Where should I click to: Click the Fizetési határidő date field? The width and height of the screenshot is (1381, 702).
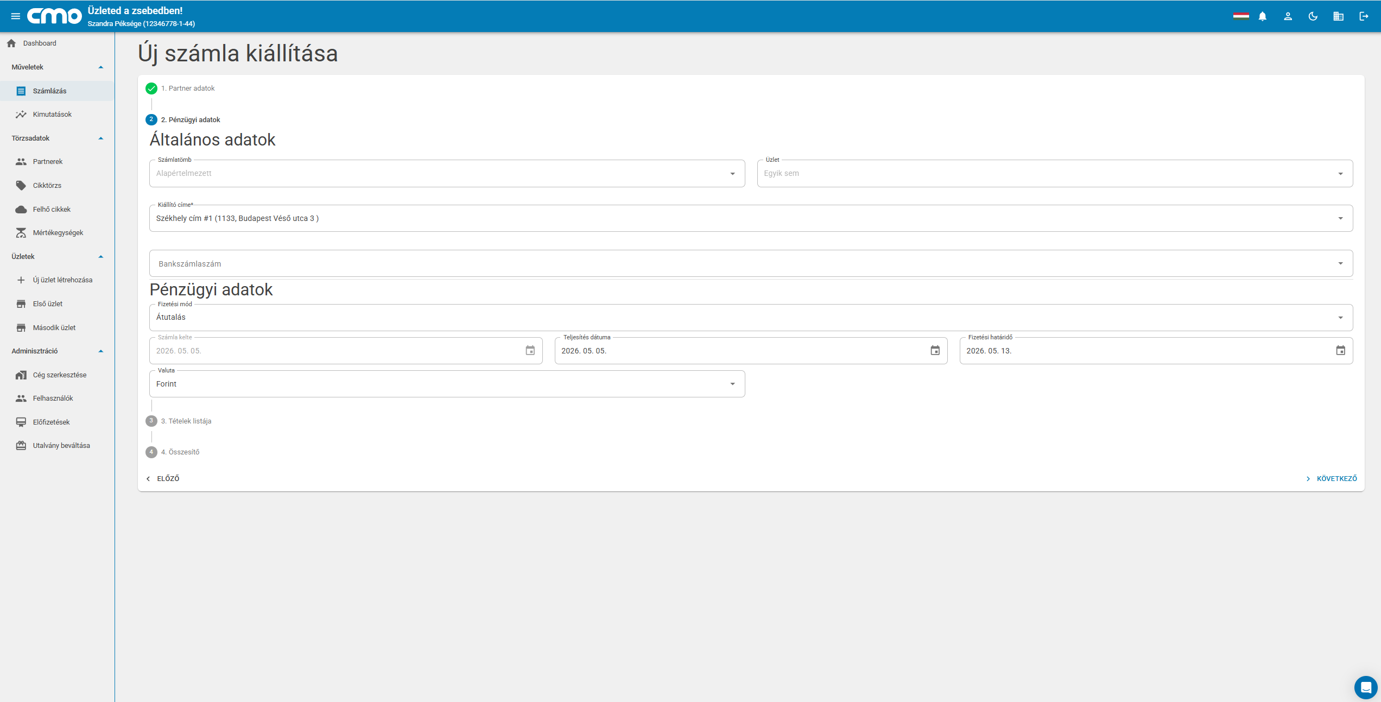(1156, 351)
